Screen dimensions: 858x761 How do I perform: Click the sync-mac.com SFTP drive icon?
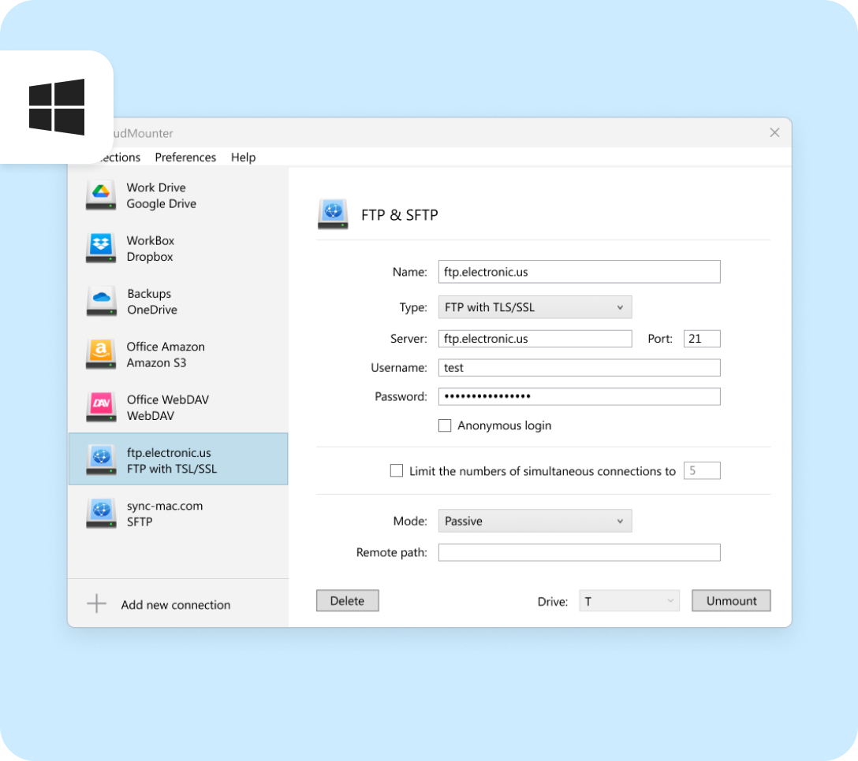(x=101, y=513)
